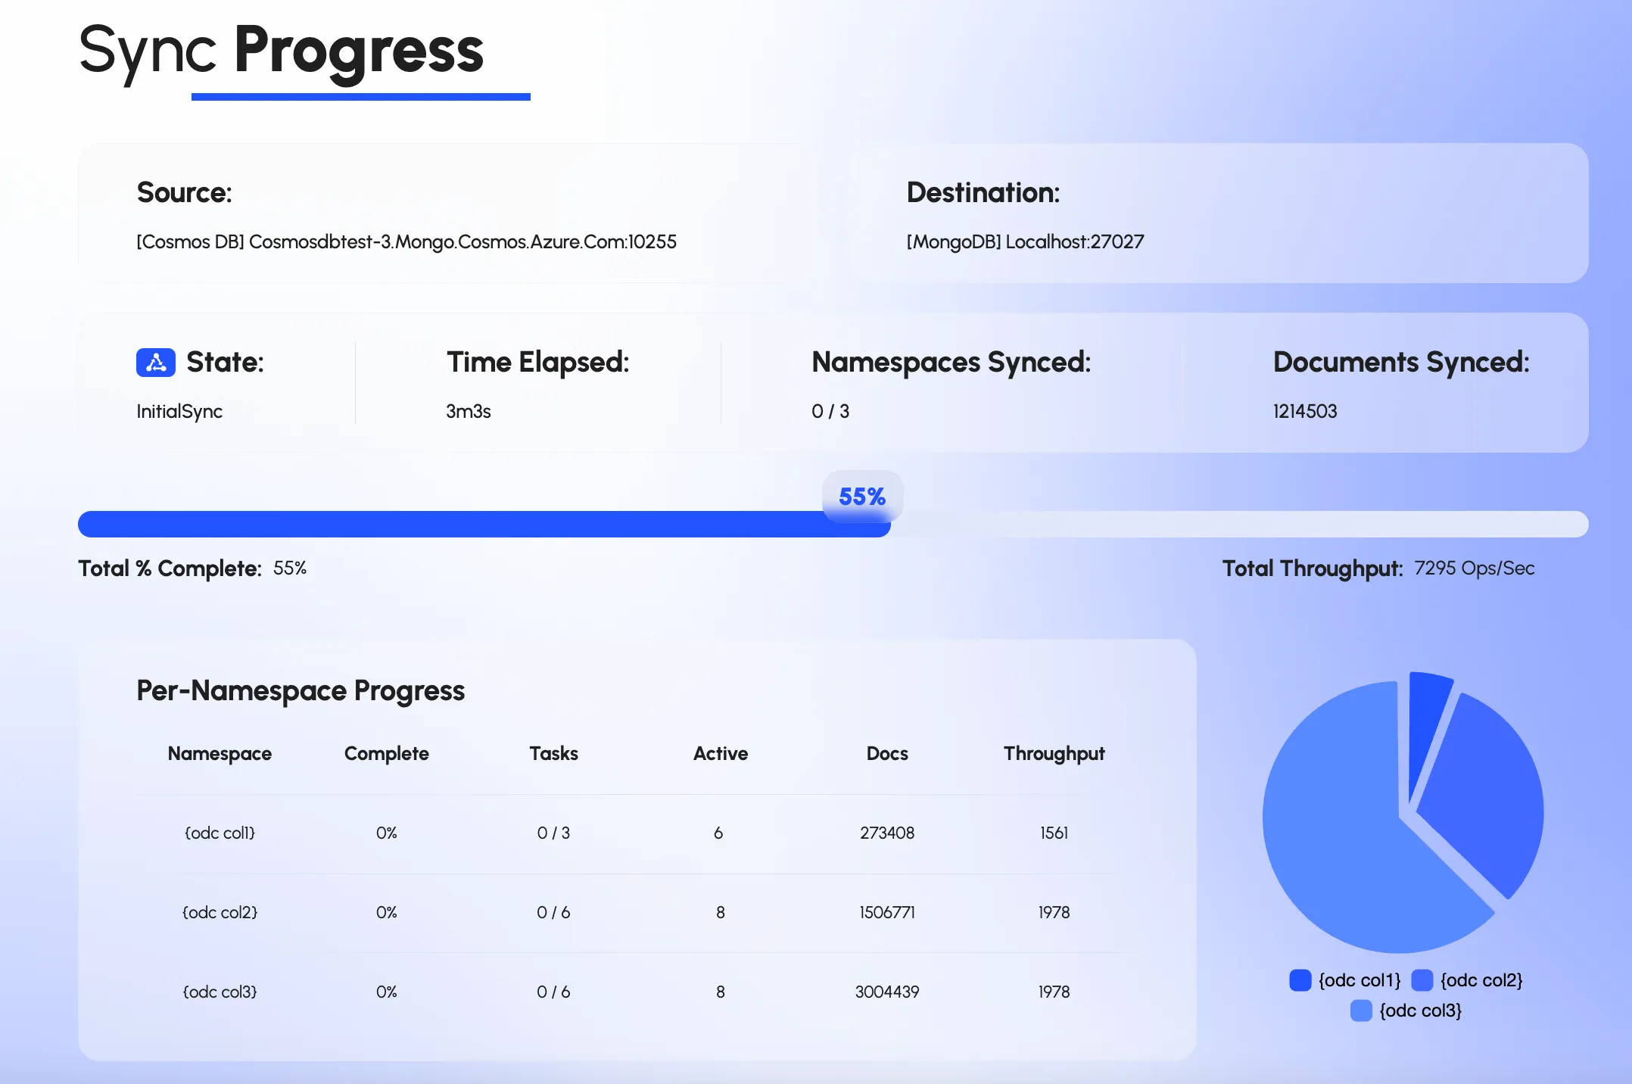Click the 0 / 3 namespaces value
1632x1084 pixels.
[830, 412]
